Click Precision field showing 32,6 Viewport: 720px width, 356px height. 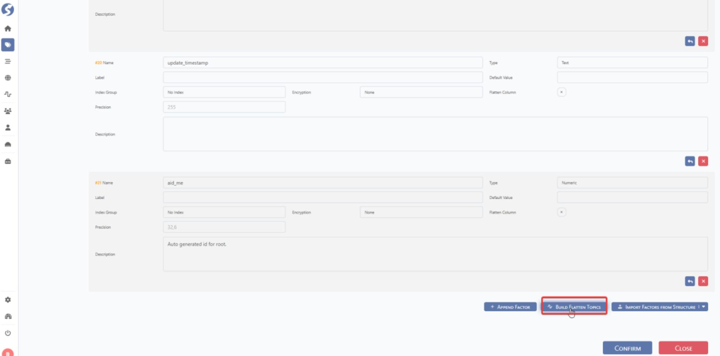[224, 227]
